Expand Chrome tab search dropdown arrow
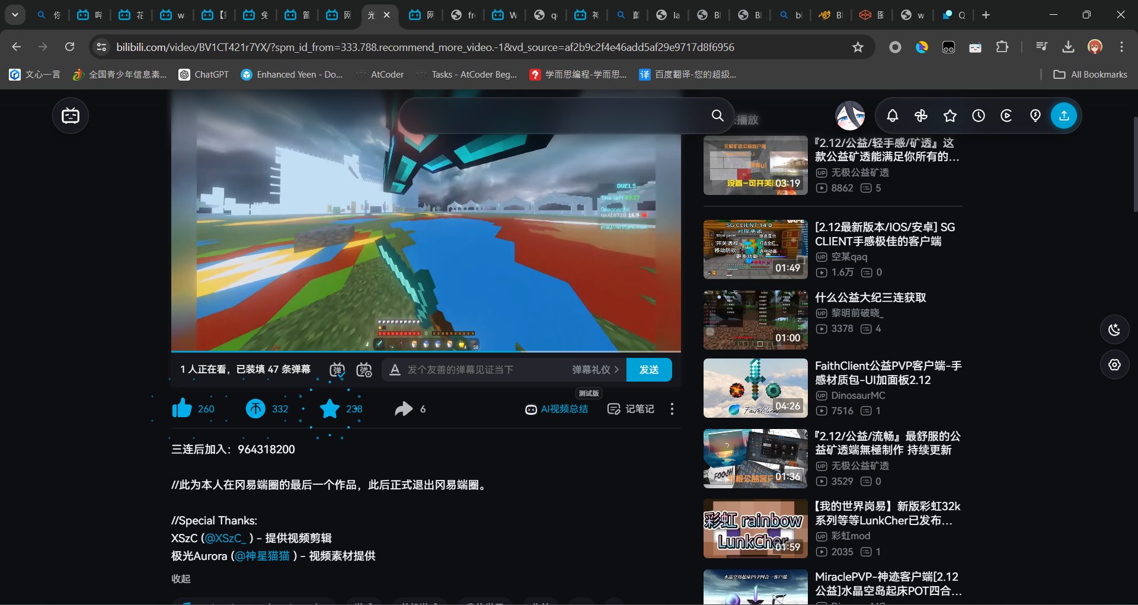The width and height of the screenshot is (1138, 605). coord(15,15)
